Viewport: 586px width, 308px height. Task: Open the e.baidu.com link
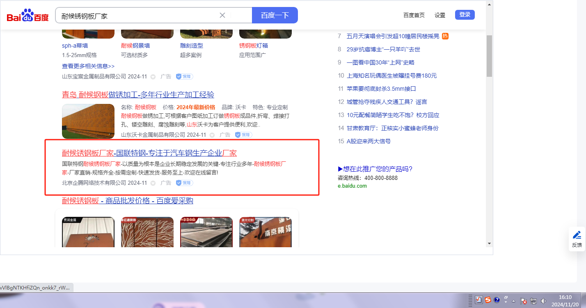click(352, 186)
